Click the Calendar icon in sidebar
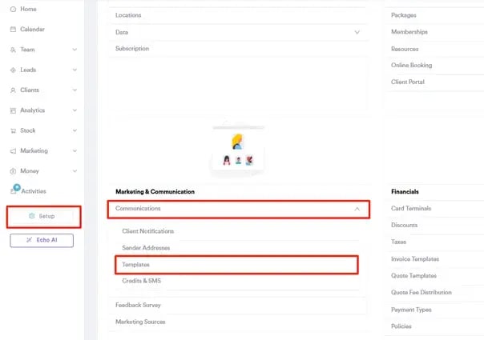 coord(13,30)
